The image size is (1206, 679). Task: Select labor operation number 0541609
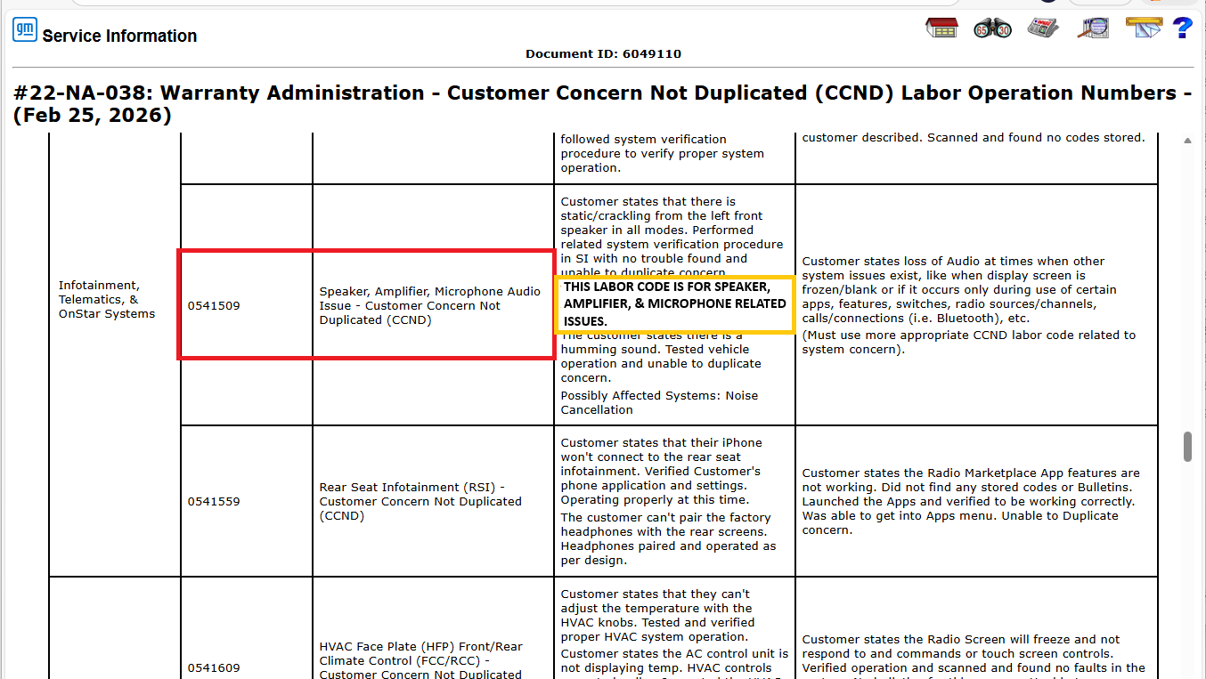pos(214,668)
